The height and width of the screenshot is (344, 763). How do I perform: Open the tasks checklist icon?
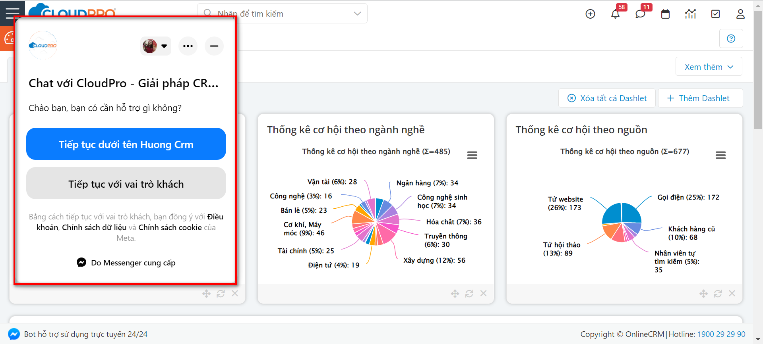715,14
